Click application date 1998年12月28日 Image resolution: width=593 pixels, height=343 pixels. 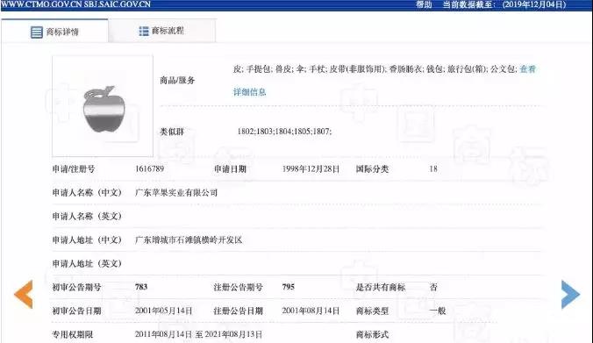311,169
